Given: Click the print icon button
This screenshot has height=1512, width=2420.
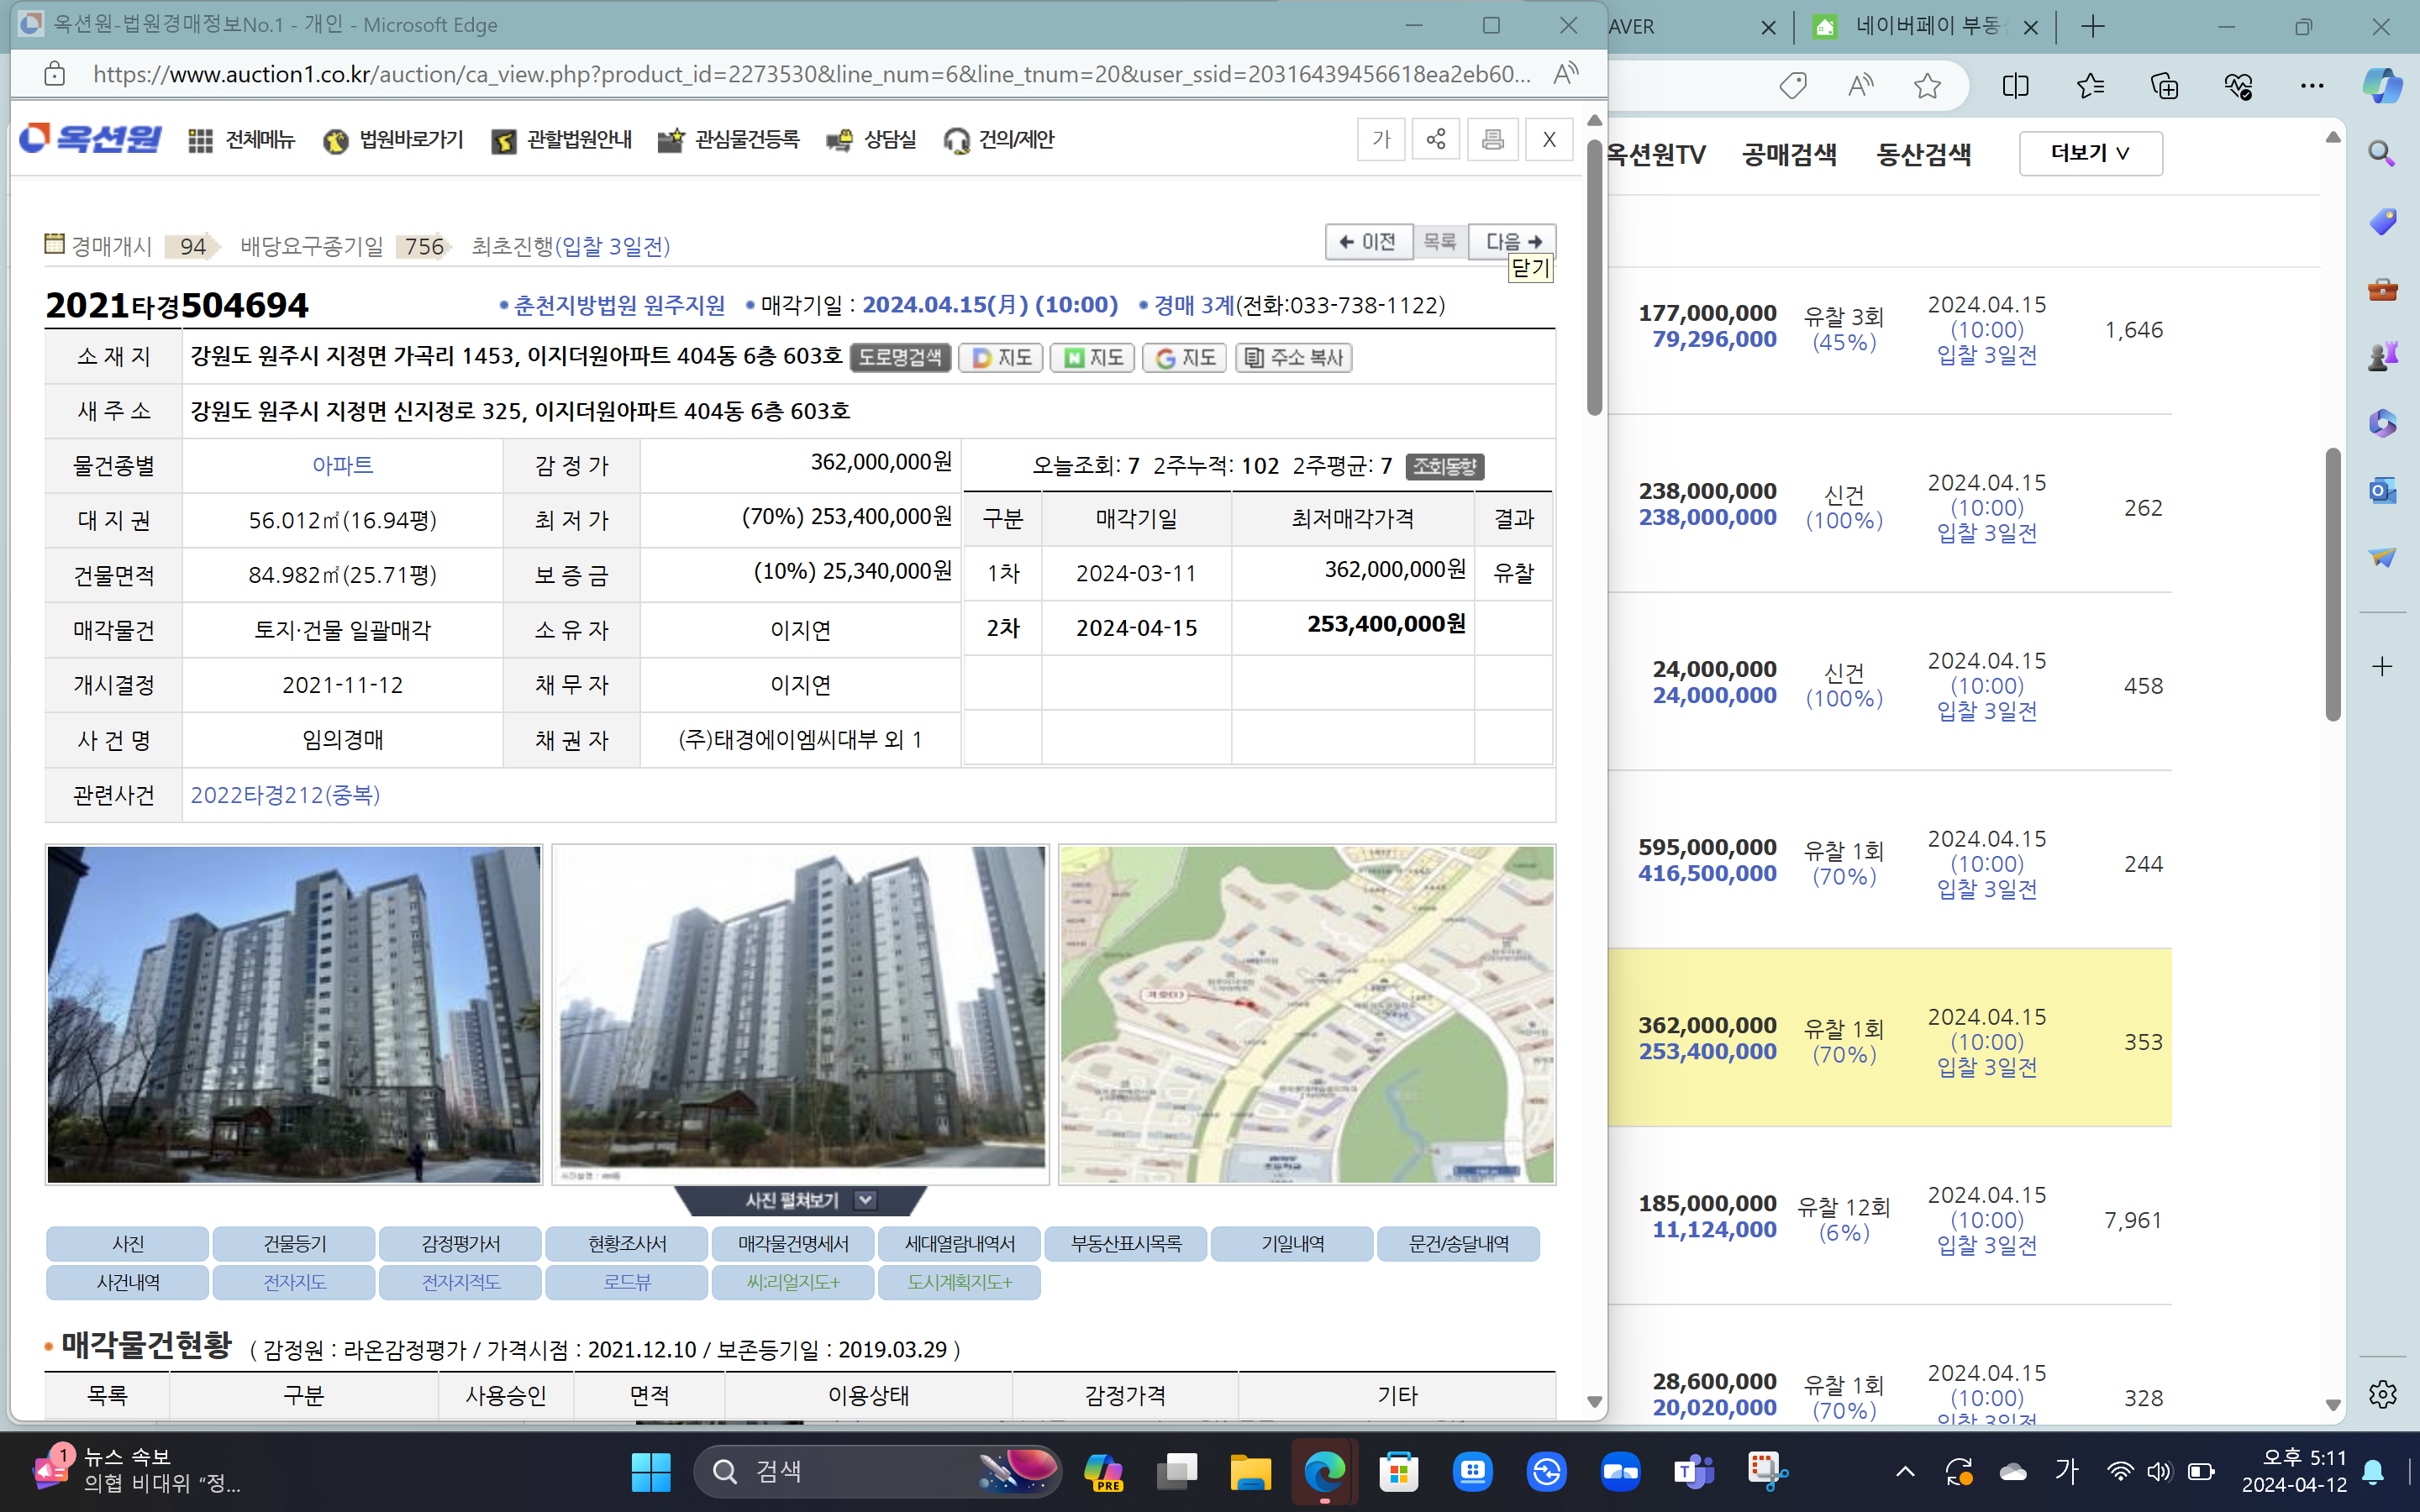Looking at the screenshot, I should 1492,139.
